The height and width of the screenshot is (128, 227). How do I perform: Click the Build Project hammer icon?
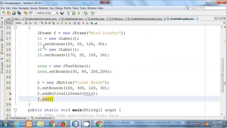tap(68, 13)
